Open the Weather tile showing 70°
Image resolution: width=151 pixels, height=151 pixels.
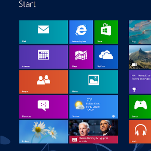tap(93, 107)
